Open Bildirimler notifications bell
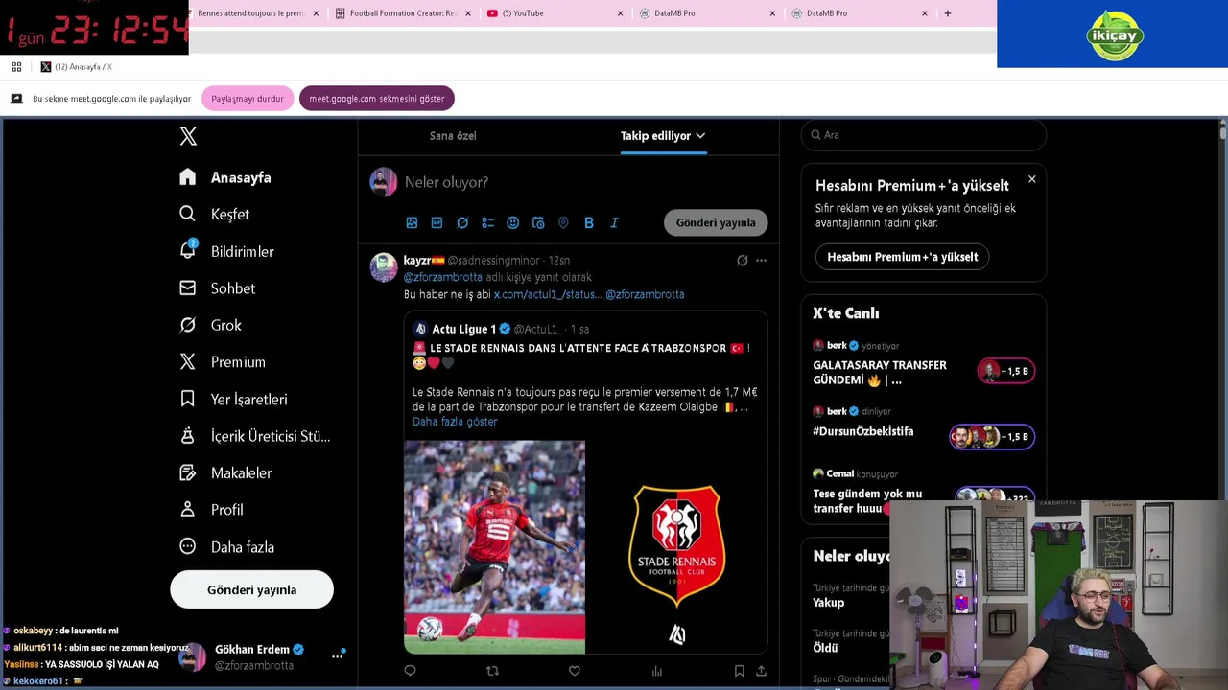 227,251
